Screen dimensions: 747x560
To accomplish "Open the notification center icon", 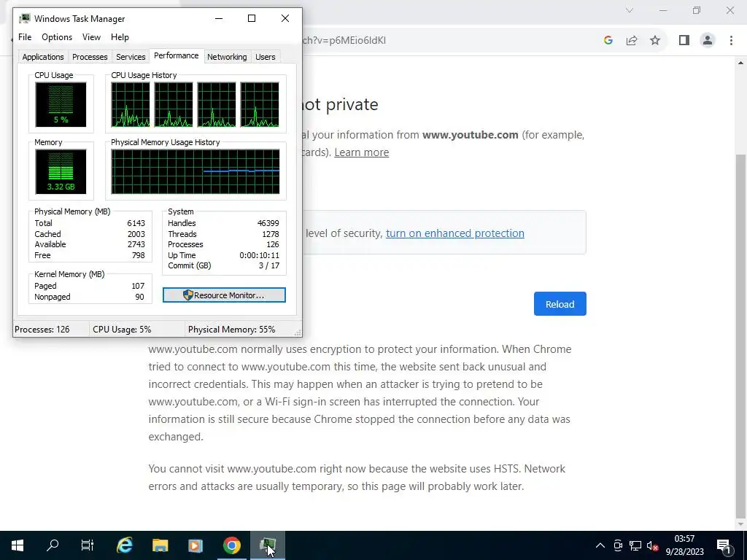I will (724, 545).
